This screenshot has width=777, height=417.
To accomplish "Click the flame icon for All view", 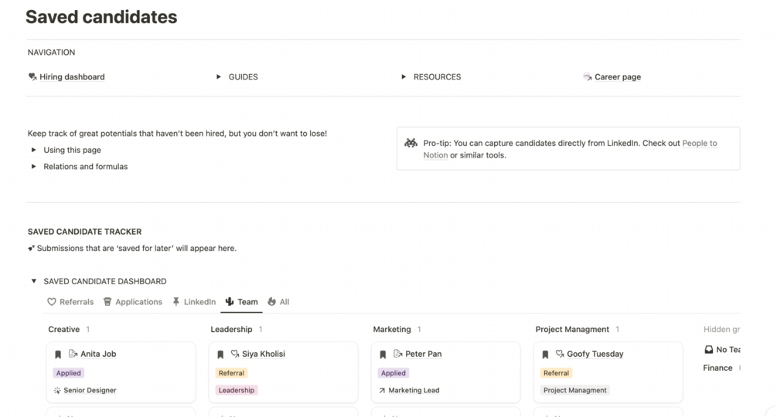I will 272,302.
